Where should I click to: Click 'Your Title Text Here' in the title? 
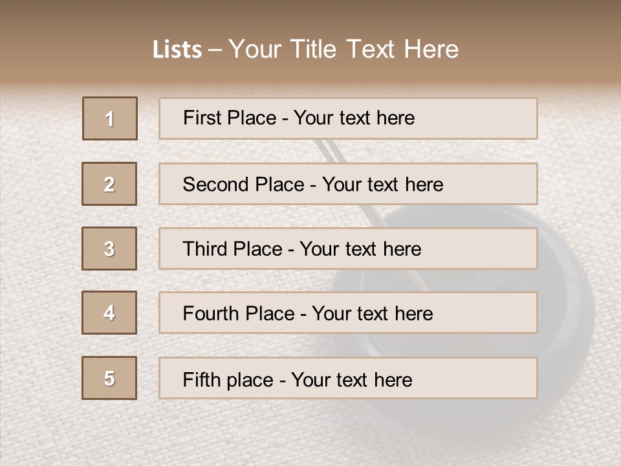(343, 49)
